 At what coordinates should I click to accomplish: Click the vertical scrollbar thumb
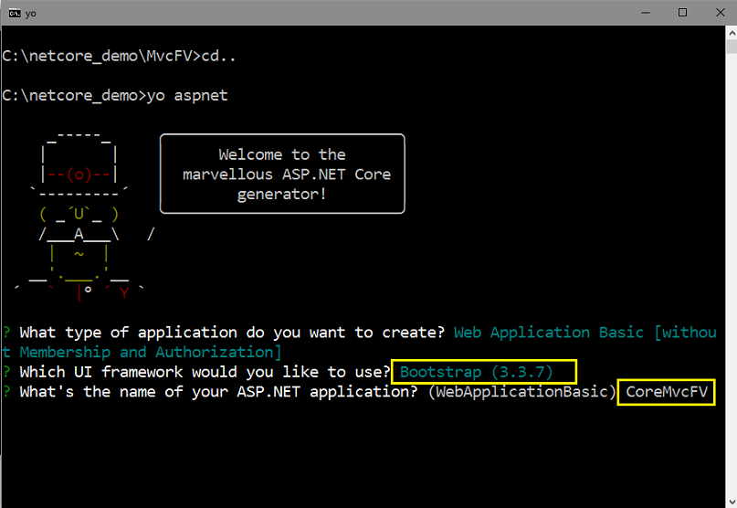click(732, 47)
